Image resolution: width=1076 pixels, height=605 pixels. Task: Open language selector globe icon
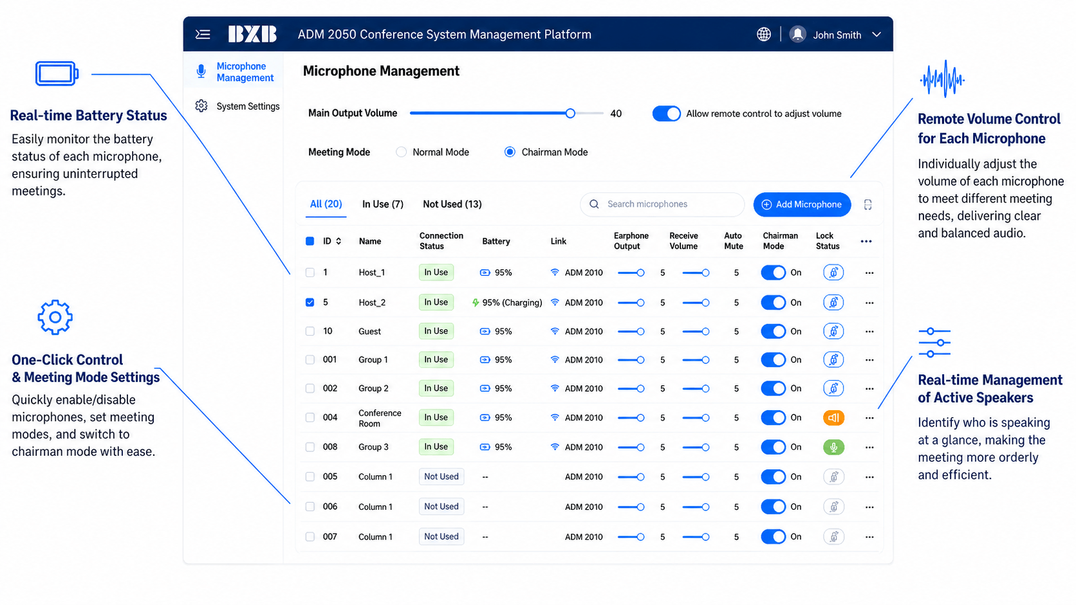[763, 34]
